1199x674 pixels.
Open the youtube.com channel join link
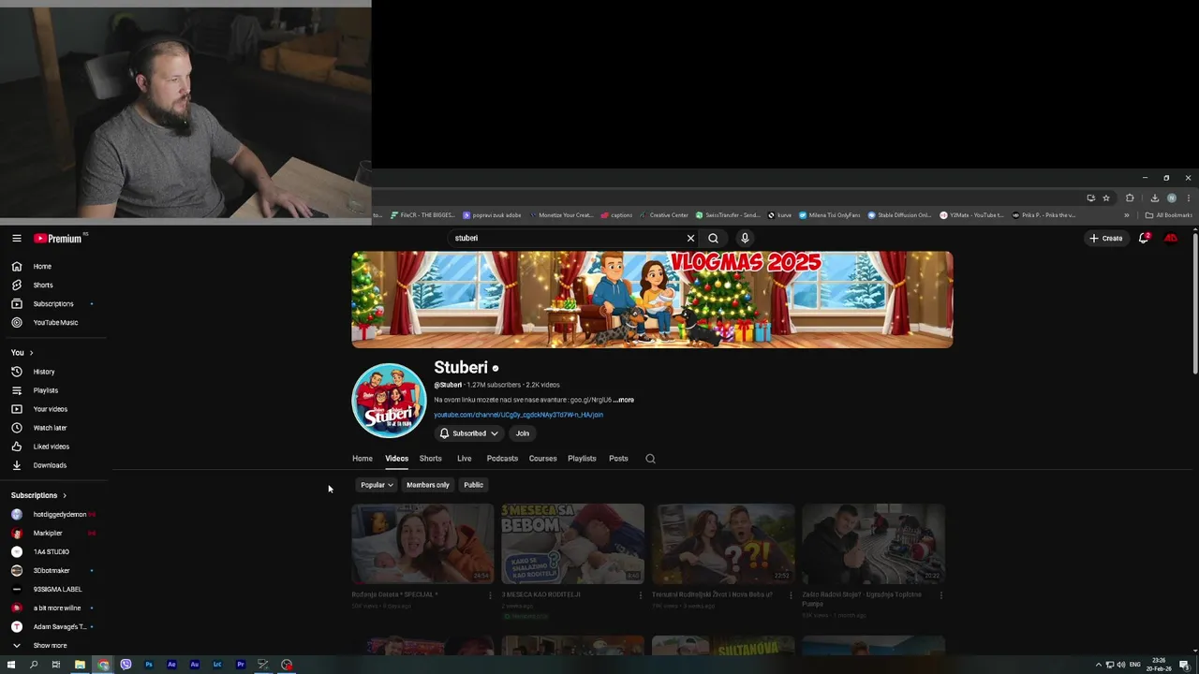[x=518, y=415]
